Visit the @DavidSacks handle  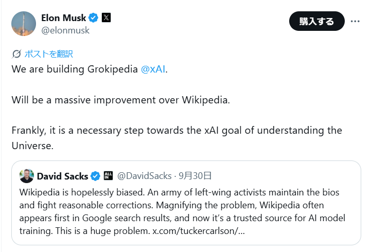click(x=145, y=176)
